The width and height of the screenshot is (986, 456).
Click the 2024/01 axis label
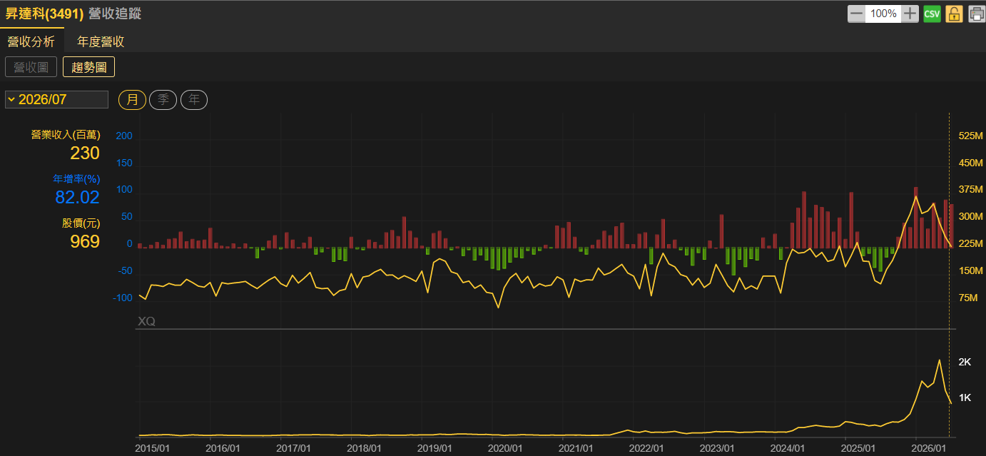pos(788,447)
